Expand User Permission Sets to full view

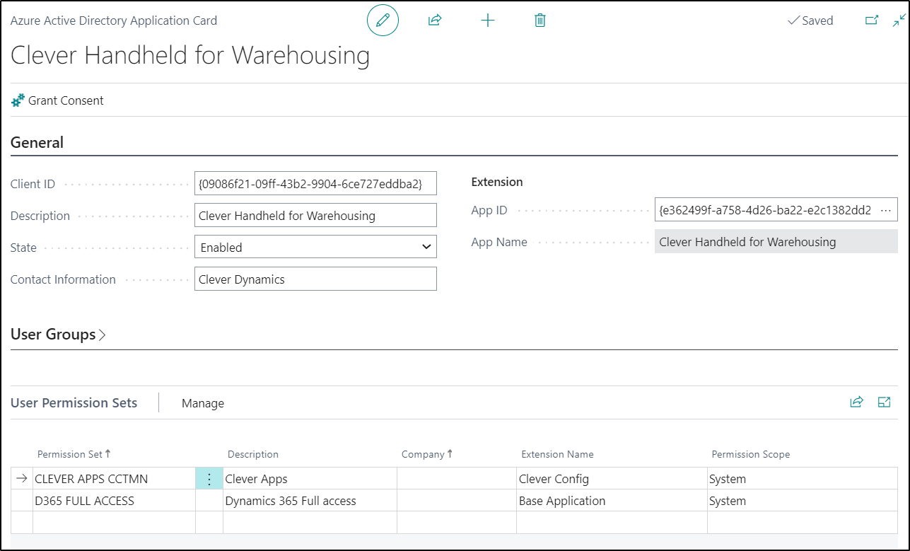(884, 402)
